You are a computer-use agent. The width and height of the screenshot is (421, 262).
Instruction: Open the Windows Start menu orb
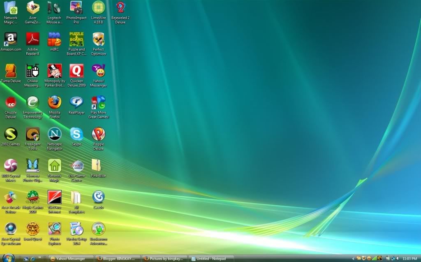[x=8, y=258]
